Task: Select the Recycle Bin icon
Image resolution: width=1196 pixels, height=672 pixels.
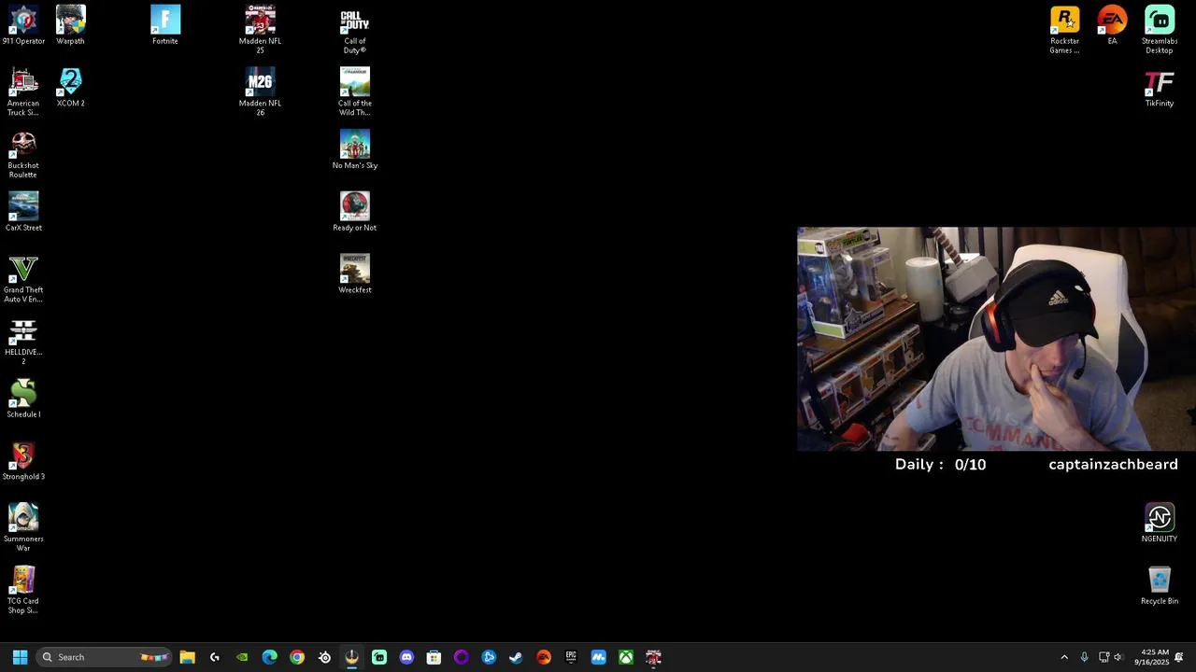Action: [x=1160, y=585]
